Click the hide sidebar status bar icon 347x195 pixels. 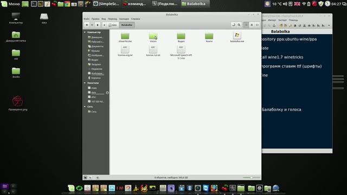pos(98,178)
